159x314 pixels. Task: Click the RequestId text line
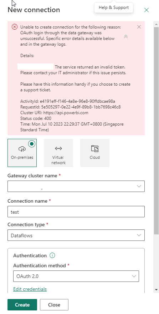[70, 107]
